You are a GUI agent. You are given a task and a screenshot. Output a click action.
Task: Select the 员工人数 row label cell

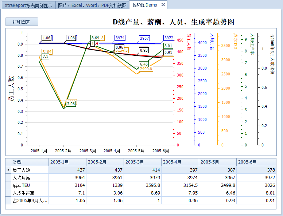(30, 170)
